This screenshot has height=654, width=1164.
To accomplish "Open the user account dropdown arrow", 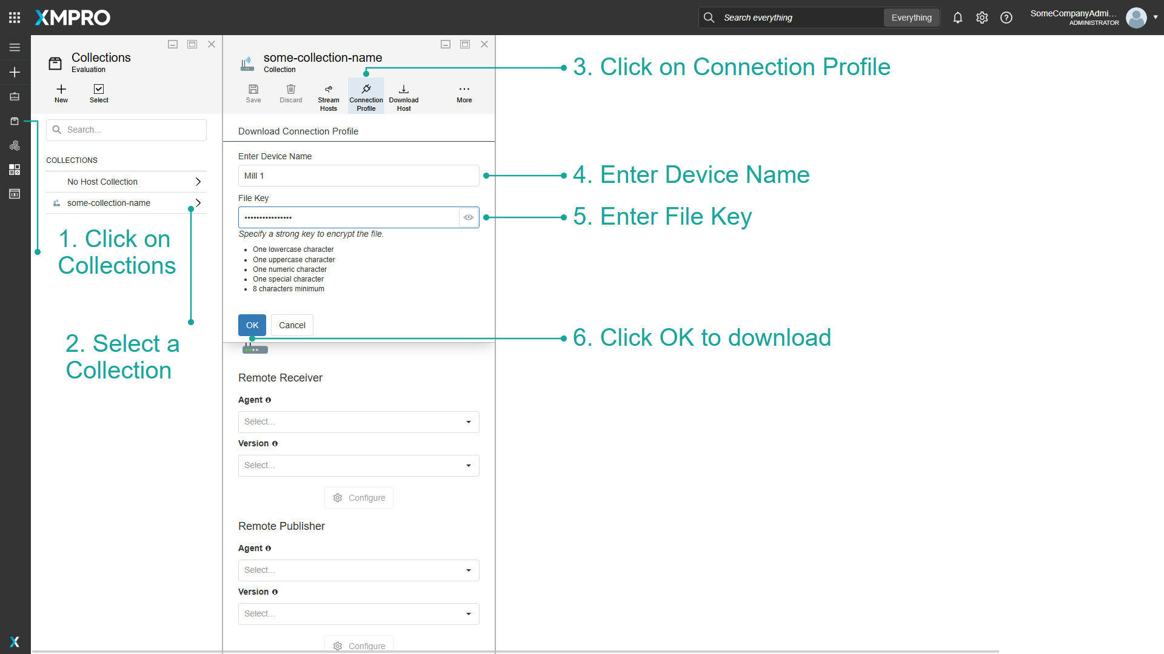I will point(1156,17).
